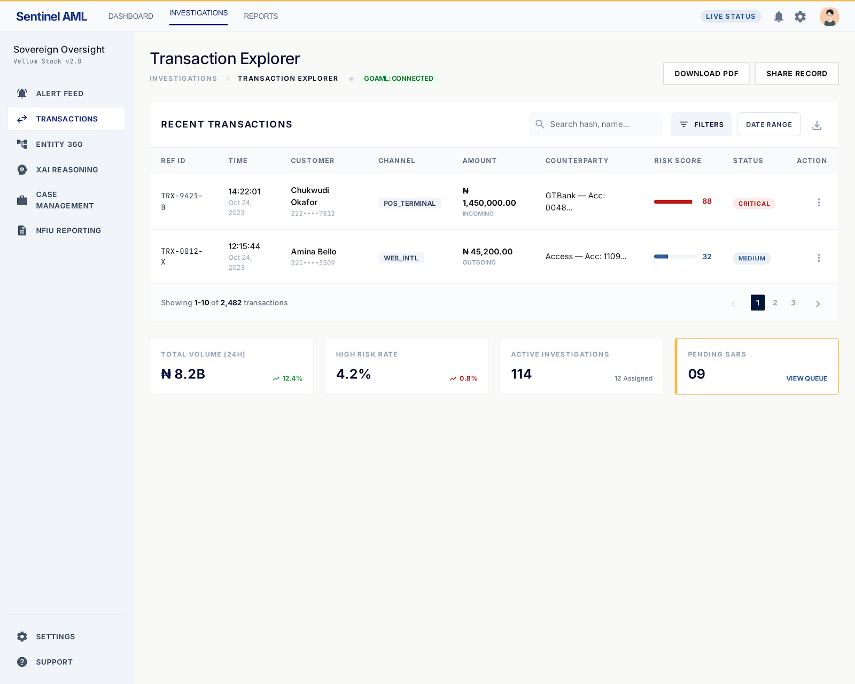
Task: Click the search magnifier icon
Action: (x=540, y=124)
